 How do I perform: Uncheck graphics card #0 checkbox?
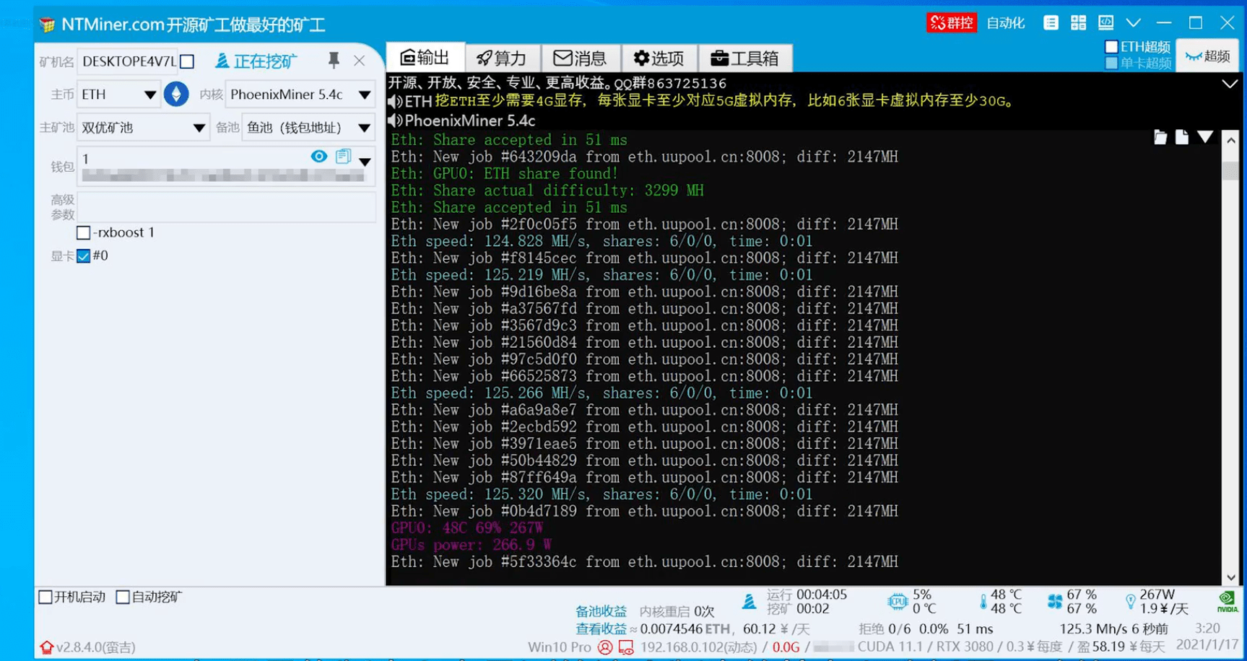click(x=84, y=256)
